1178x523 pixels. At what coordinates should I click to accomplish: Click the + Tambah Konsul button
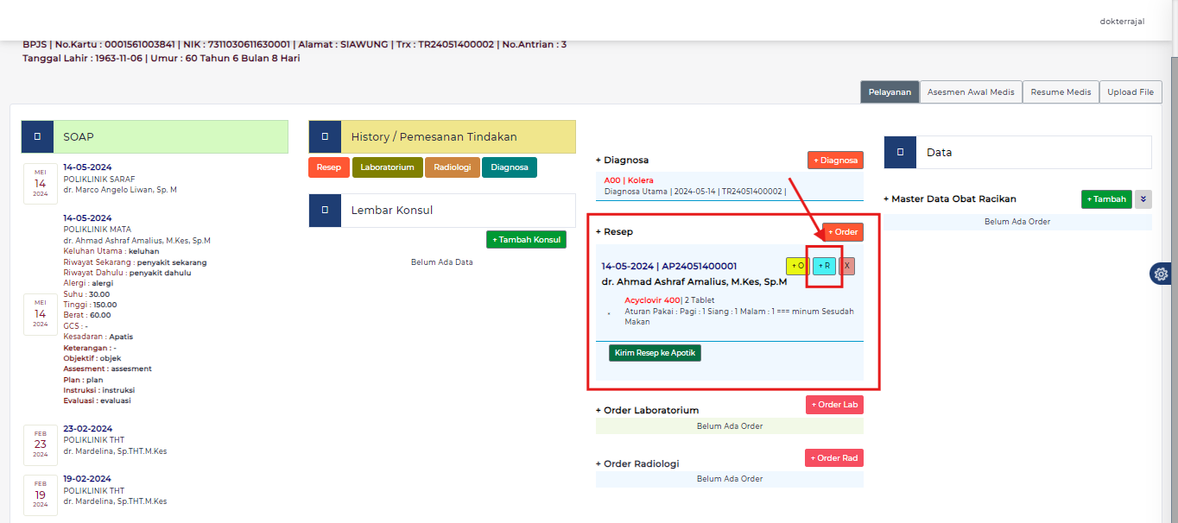pos(526,240)
